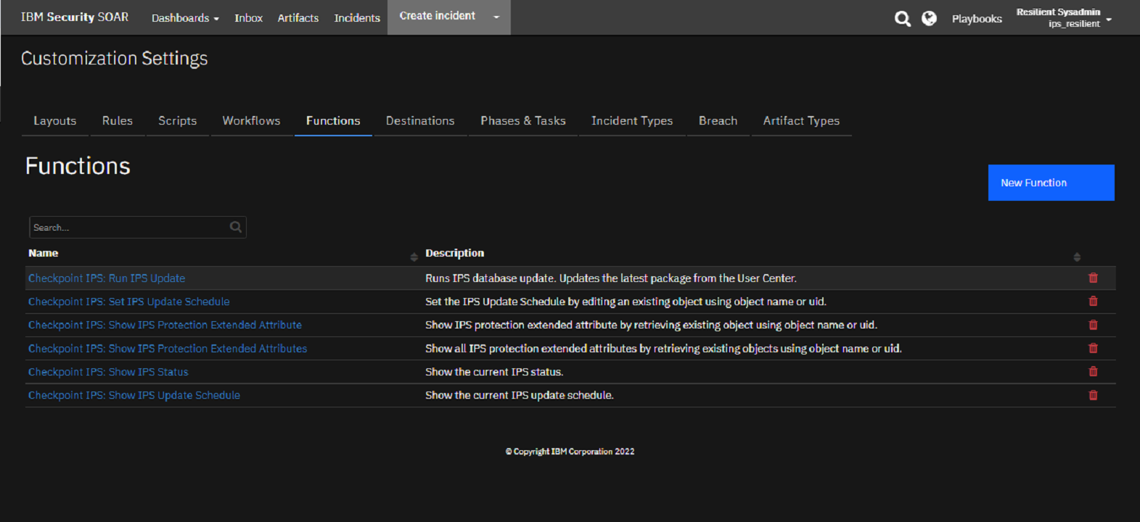Image resolution: width=1140 pixels, height=522 pixels.
Task: Open the Checkpoint IPS: Run IPS Update function
Action: [107, 278]
